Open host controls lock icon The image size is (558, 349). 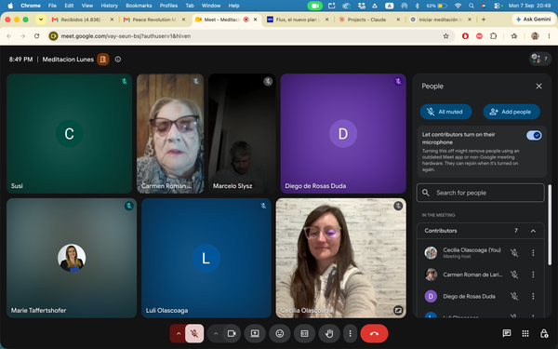pos(544,333)
